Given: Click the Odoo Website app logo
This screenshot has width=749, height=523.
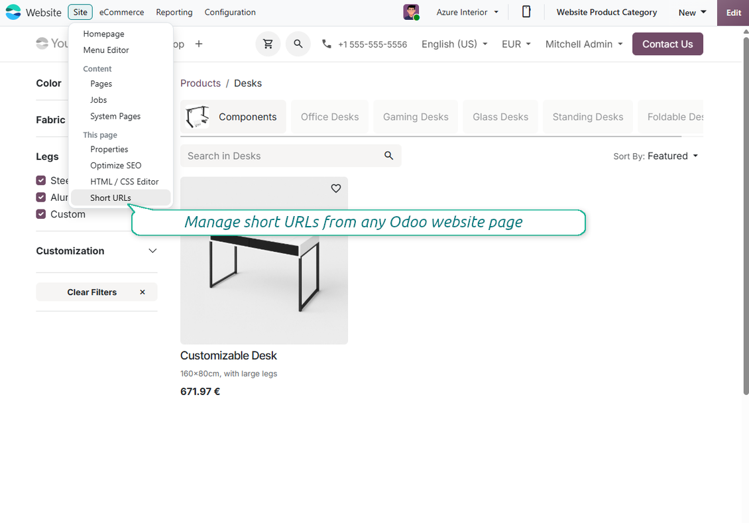Looking at the screenshot, I should coord(13,13).
